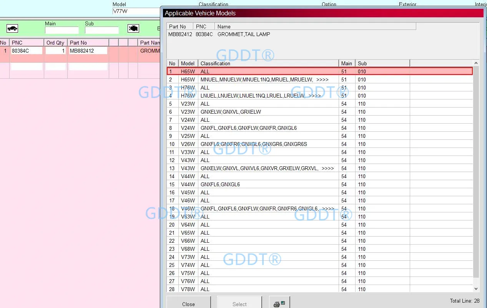Click the Part No header in dialog top grid
The image size is (487, 308).
[180, 26]
